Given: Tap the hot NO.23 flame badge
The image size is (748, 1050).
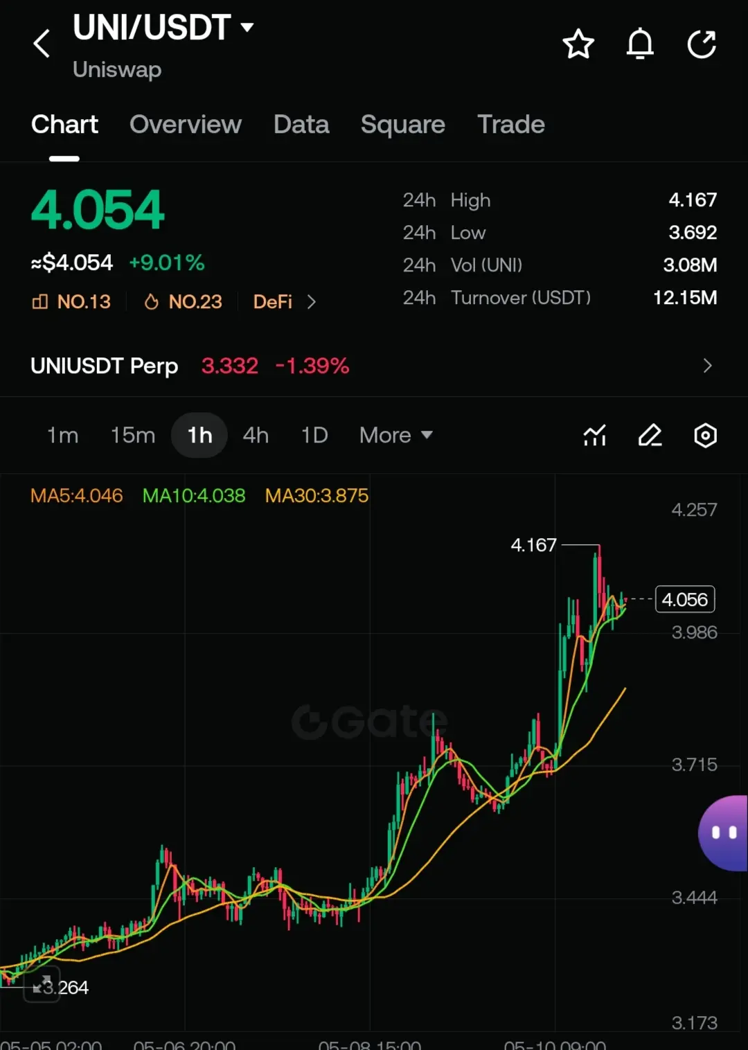Looking at the screenshot, I should pos(183,302).
